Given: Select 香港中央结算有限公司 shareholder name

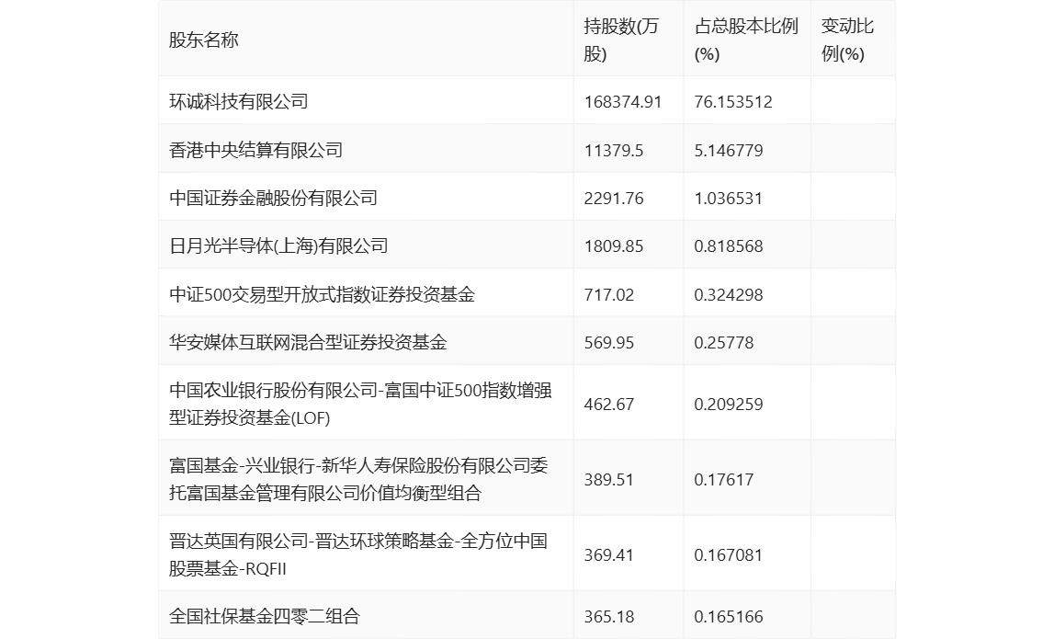Looking at the screenshot, I should 256,150.
